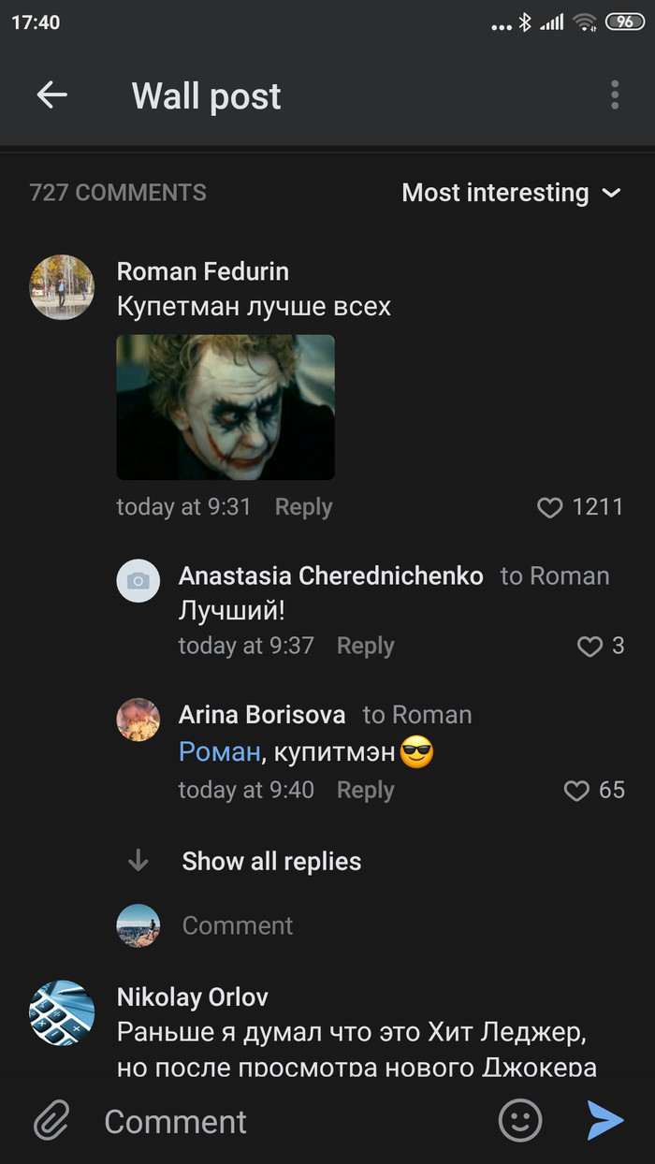Tap the paperclip attachment icon
655x1164 pixels.
[52, 1120]
